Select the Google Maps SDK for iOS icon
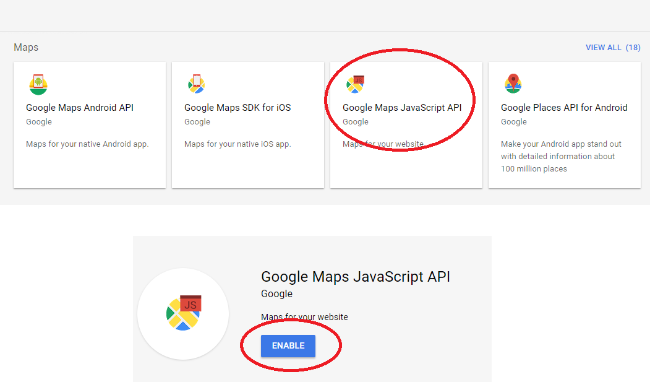650x382 pixels. point(196,84)
